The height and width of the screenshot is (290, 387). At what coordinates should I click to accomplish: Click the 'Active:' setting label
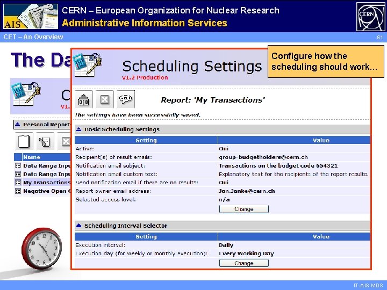pos(85,149)
